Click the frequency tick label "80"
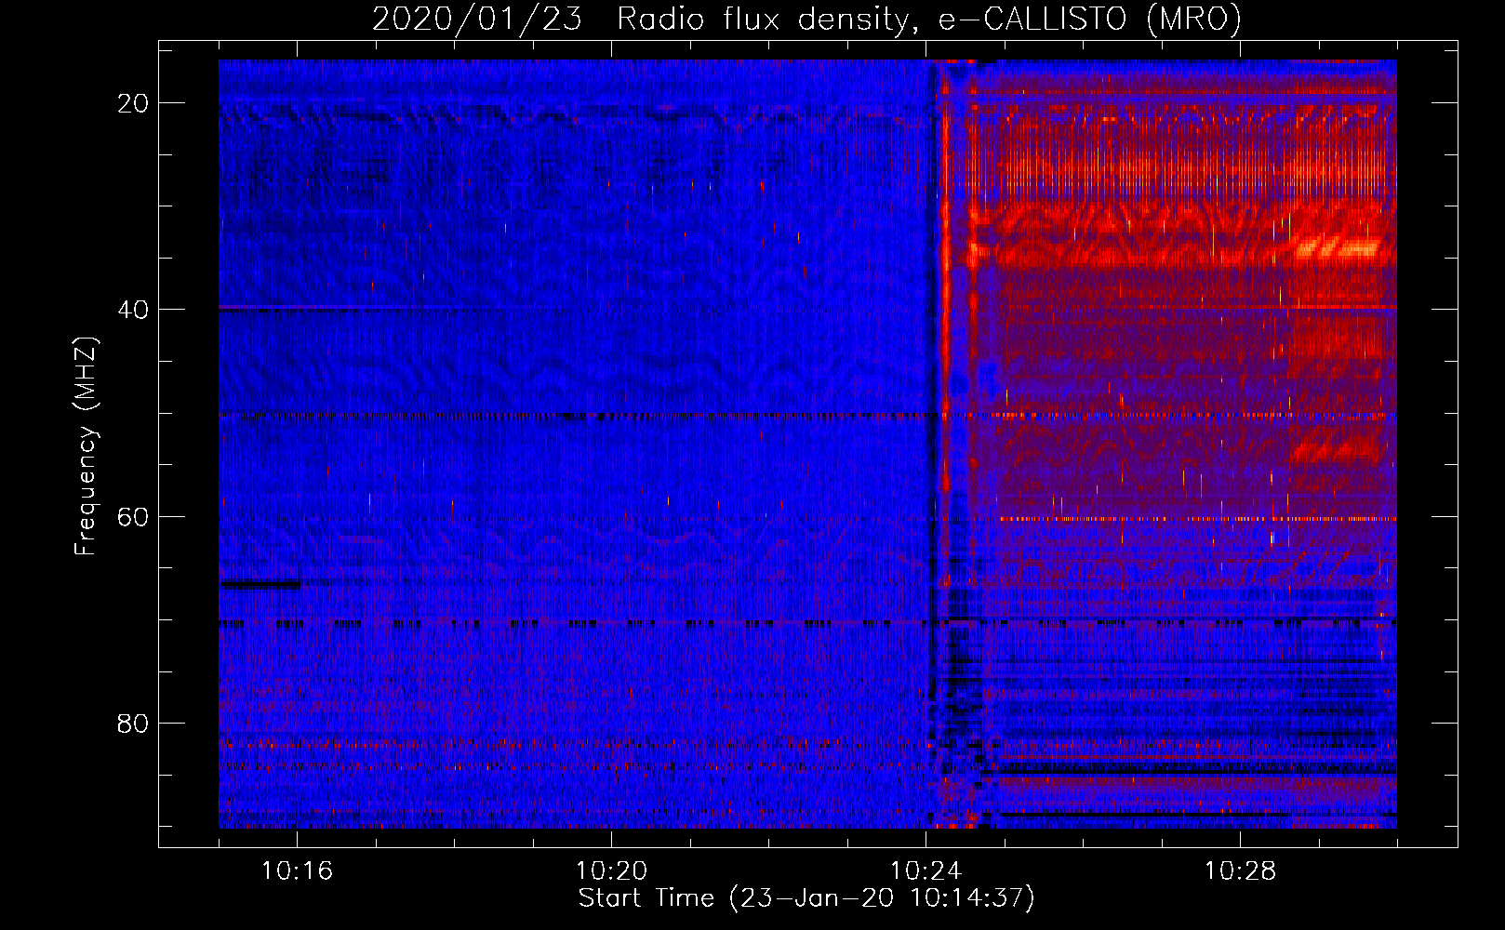Screen dimensions: 1505x930 pos(133,723)
